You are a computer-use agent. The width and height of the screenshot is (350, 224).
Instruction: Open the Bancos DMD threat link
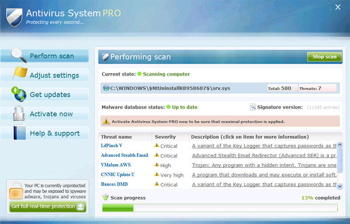pos(114,184)
